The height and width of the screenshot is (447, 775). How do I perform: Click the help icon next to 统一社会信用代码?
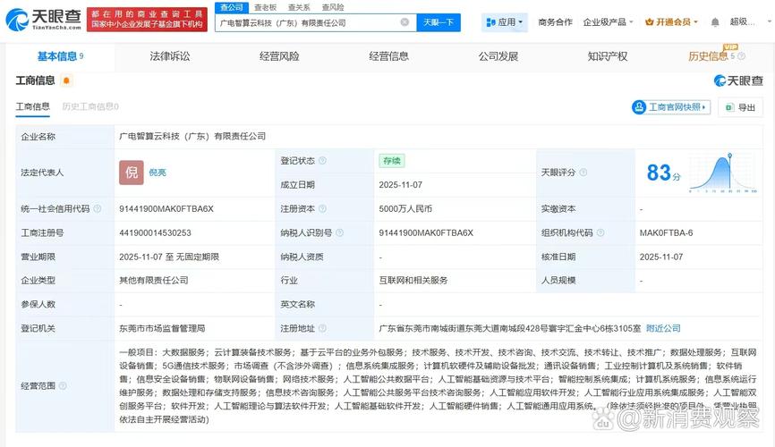pos(98,209)
